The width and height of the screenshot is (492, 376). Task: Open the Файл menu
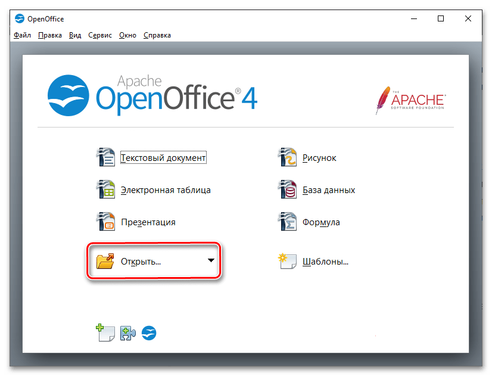pos(22,35)
